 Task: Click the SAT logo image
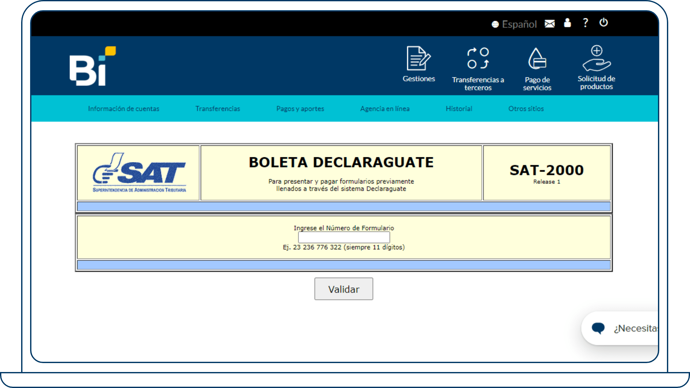point(139,173)
